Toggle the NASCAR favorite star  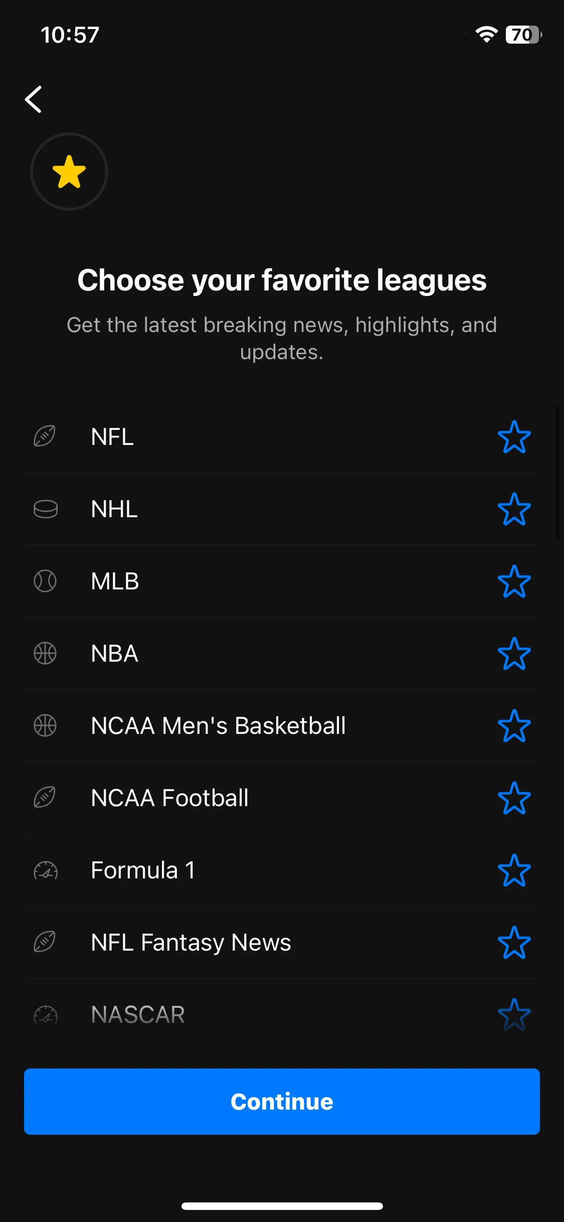[514, 1014]
